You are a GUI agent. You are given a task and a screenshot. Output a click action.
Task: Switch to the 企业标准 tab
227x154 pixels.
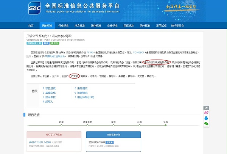(x=112, y=26)
